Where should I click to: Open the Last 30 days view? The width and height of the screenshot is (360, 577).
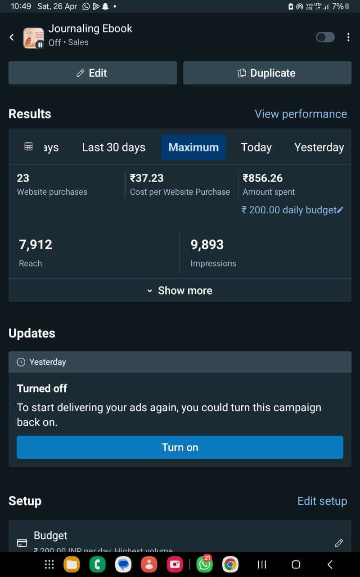113,147
